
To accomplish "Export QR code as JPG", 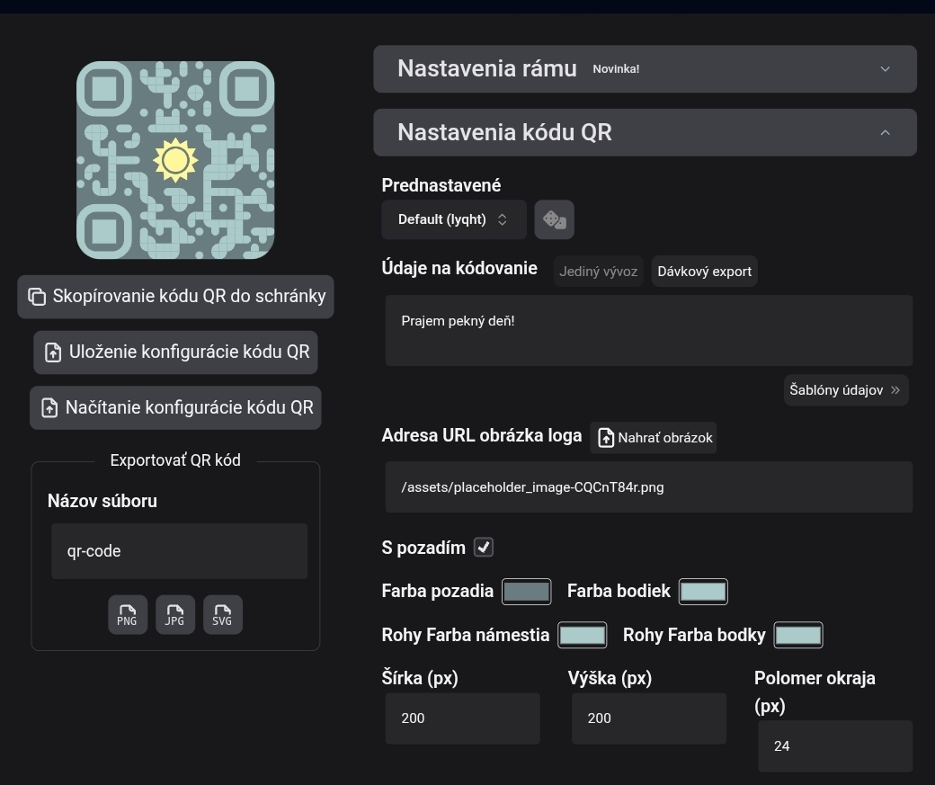I will 174,614.
